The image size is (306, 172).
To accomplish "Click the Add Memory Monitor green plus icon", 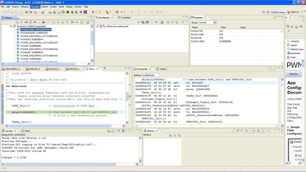I will (170, 135).
